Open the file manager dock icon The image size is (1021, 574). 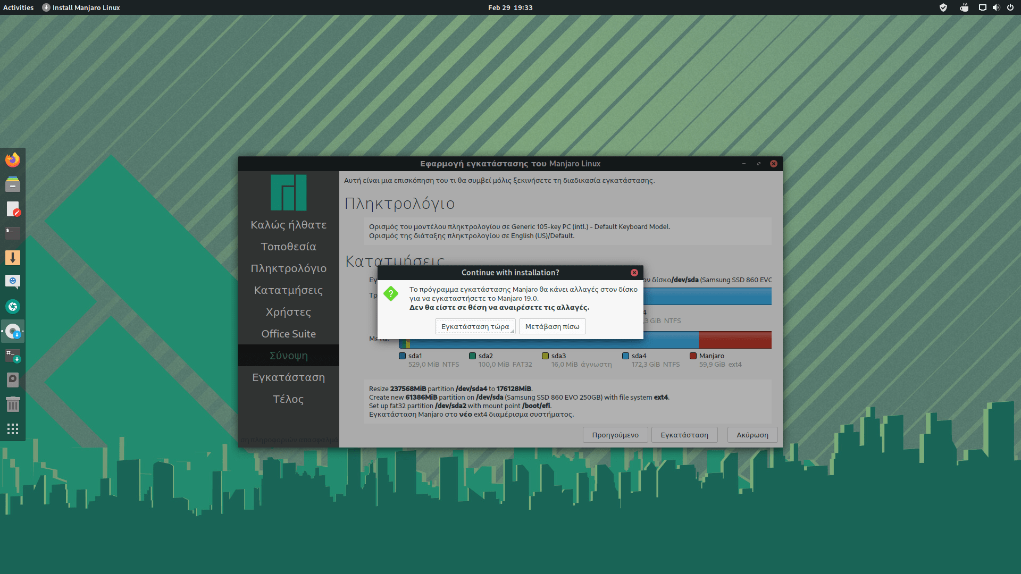point(13,184)
